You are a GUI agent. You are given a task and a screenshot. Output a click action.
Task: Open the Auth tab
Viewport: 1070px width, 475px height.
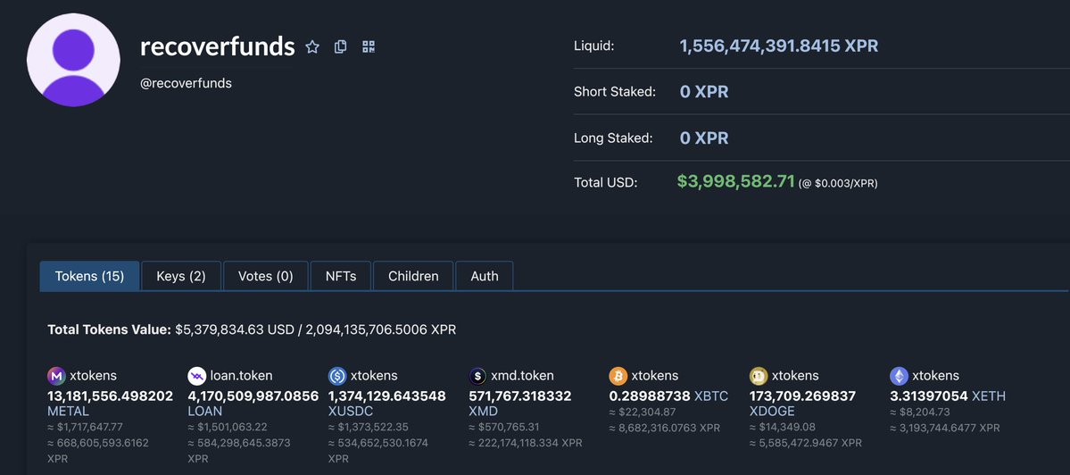pos(485,277)
